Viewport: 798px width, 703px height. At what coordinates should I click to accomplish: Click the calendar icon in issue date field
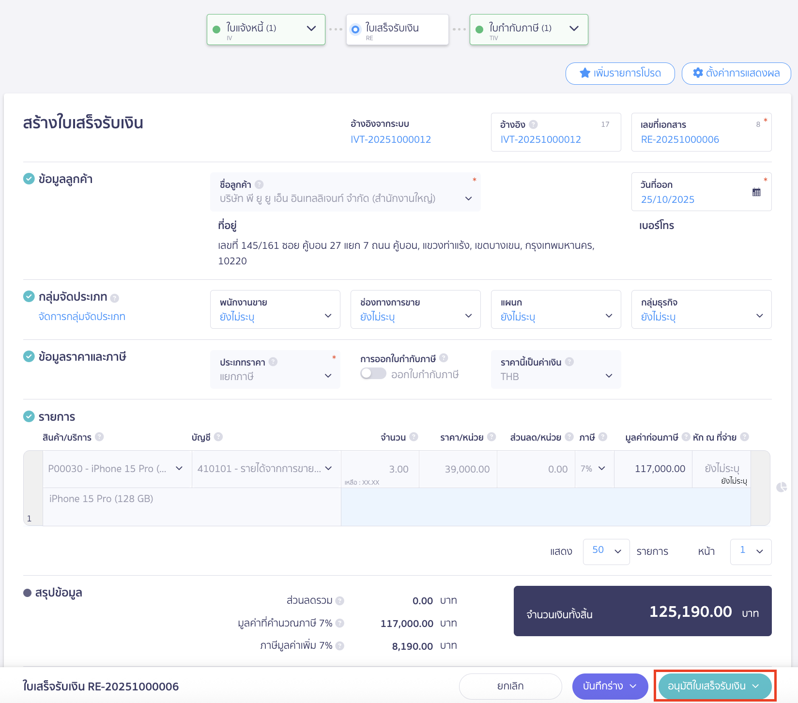tap(756, 192)
